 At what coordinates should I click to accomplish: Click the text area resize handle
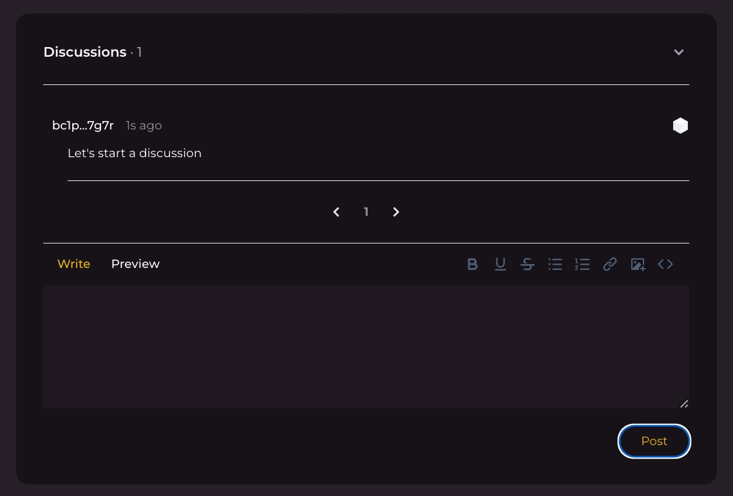[684, 404]
